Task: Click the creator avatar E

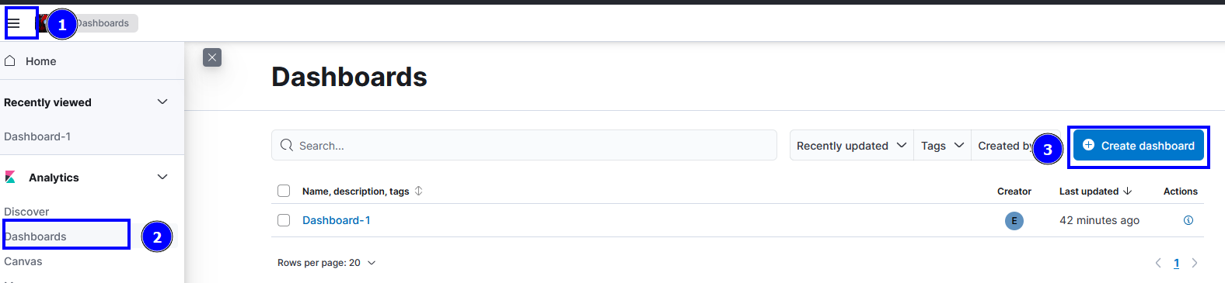Action: [x=1014, y=220]
